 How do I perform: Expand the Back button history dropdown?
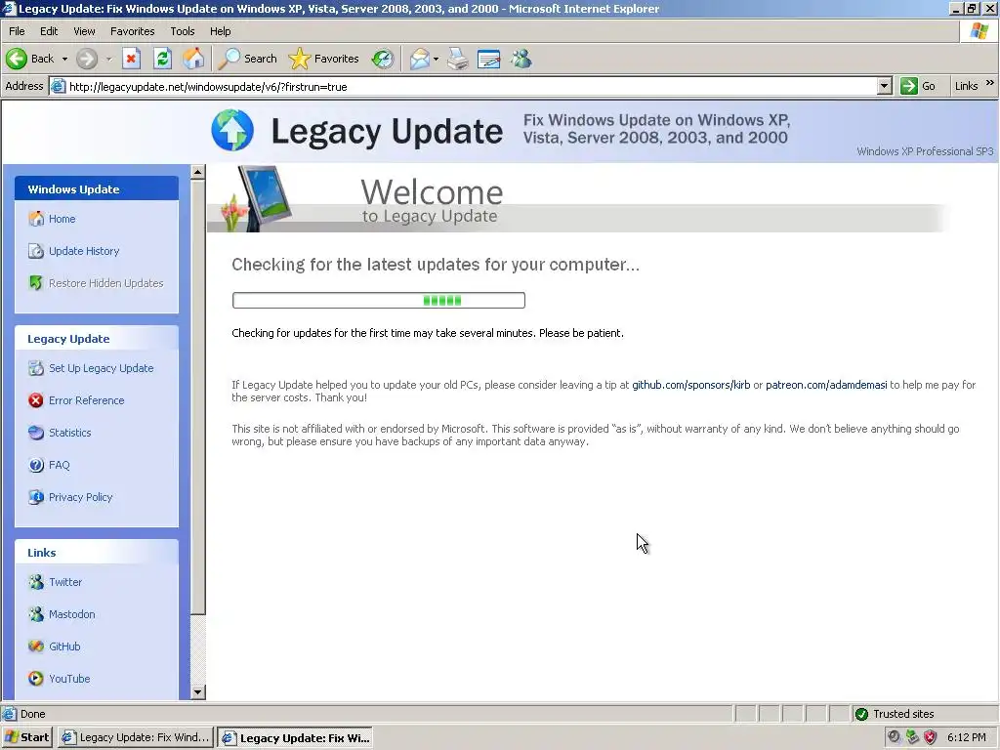tap(64, 59)
